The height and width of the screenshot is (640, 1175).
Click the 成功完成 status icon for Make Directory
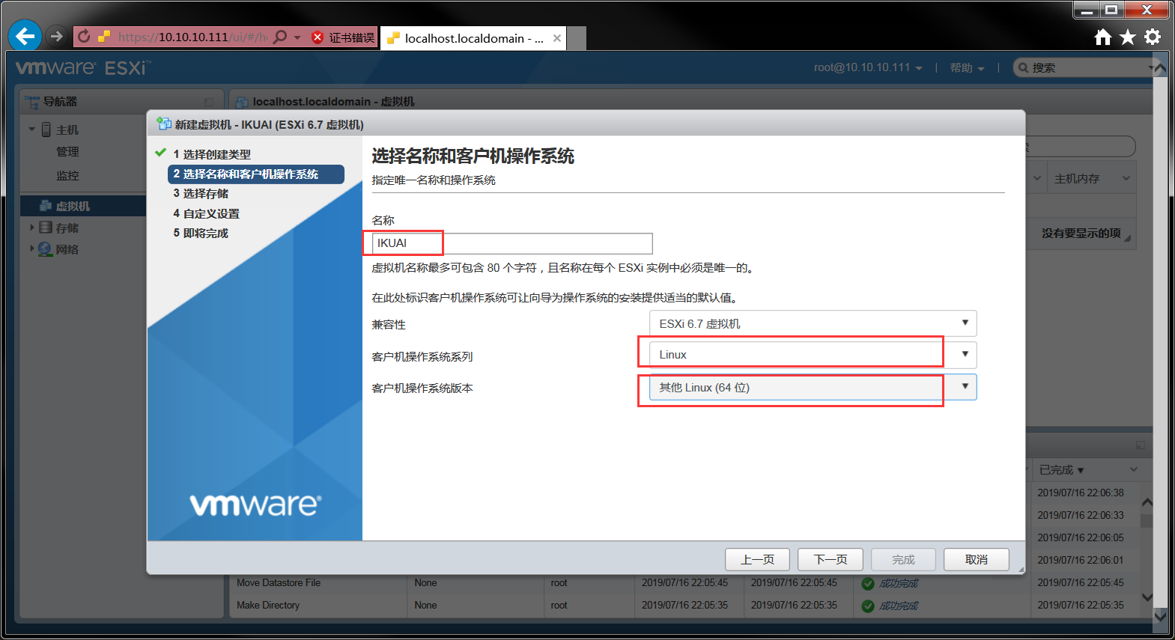[x=868, y=606]
